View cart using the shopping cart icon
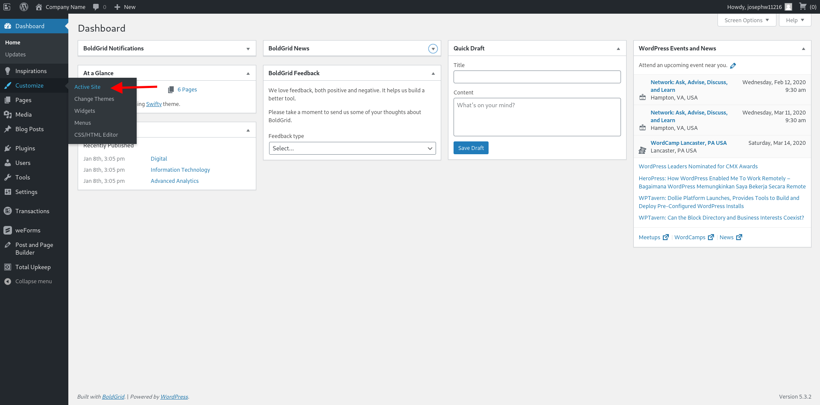This screenshot has width=820, height=405. click(x=802, y=7)
